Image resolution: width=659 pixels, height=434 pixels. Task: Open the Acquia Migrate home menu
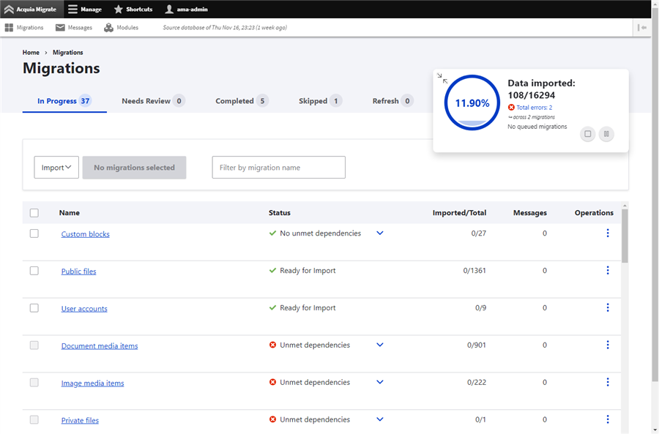point(29,10)
